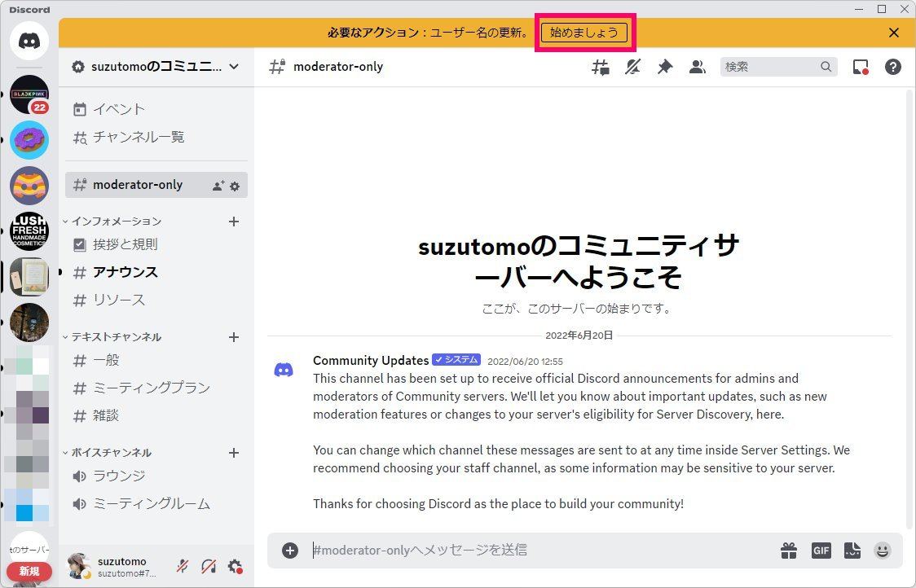Toggle headphone deafen
916x588 pixels.
click(x=209, y=566)
